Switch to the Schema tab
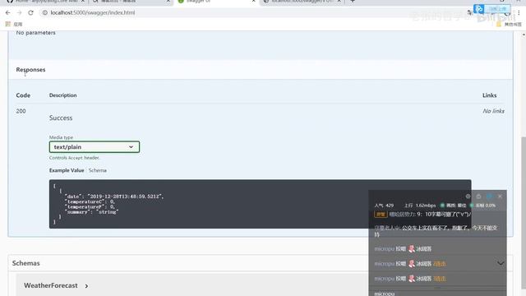 point(98,170)
